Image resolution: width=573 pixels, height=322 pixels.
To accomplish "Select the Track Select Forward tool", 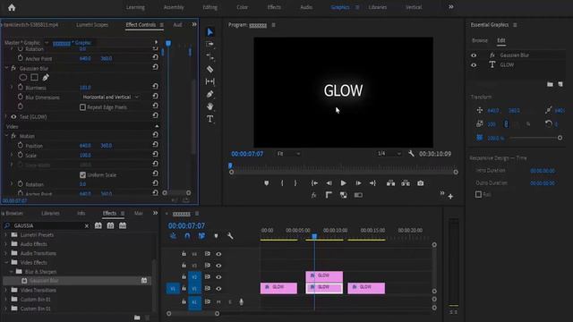I will [210, 44].
